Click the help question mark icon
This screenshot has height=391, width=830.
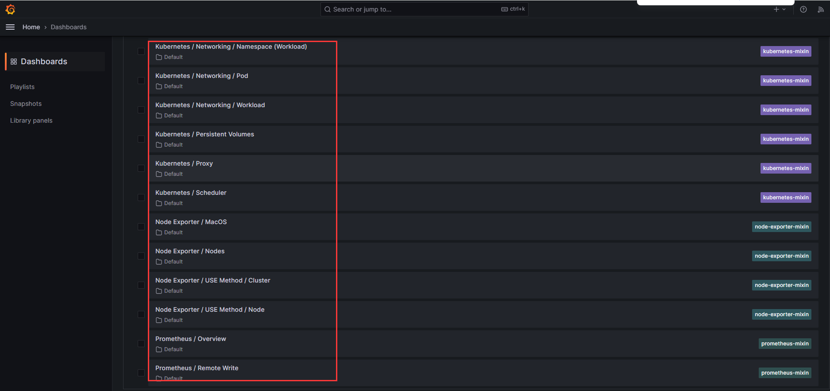click(803, 9)
